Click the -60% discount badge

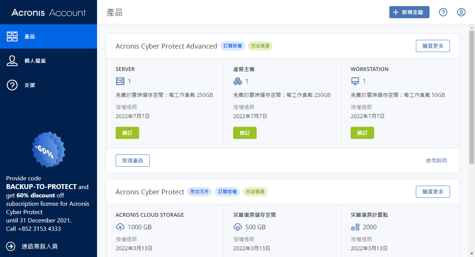point(48,150)
